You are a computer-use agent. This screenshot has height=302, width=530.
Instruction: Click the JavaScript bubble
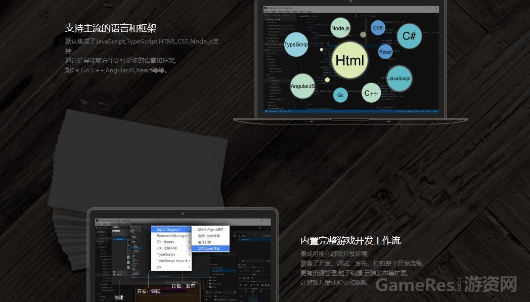click(399, 78)
